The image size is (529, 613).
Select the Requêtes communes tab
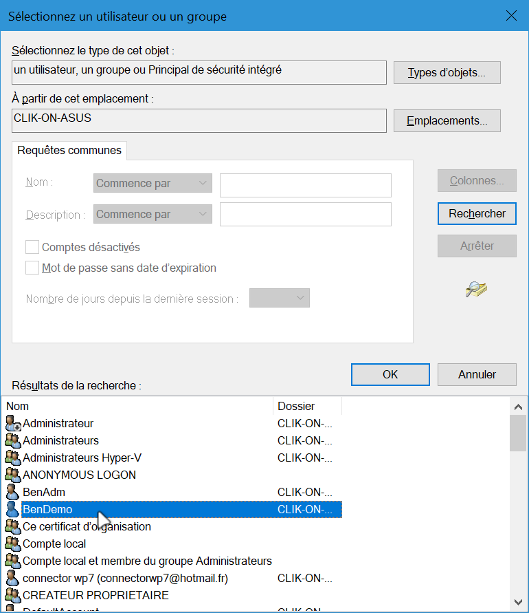(69, 150)
